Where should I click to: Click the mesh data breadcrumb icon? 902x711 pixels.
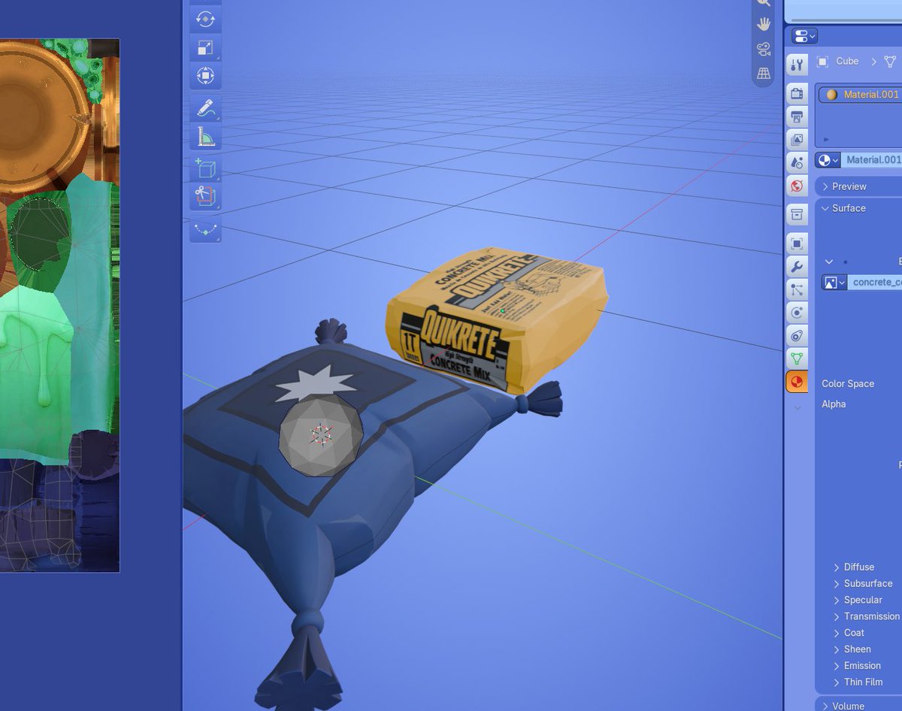coord(891,62)
